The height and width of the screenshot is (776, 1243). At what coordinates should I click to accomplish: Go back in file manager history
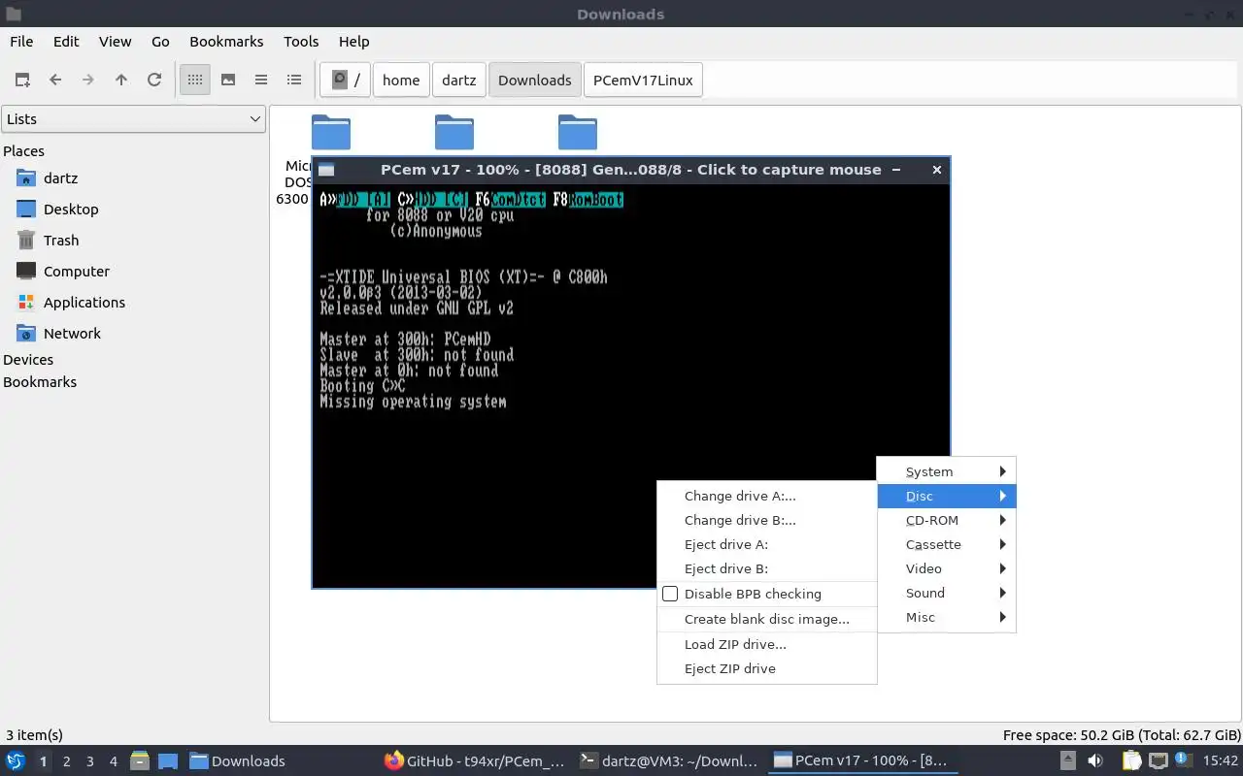click(x=55, y=80)
